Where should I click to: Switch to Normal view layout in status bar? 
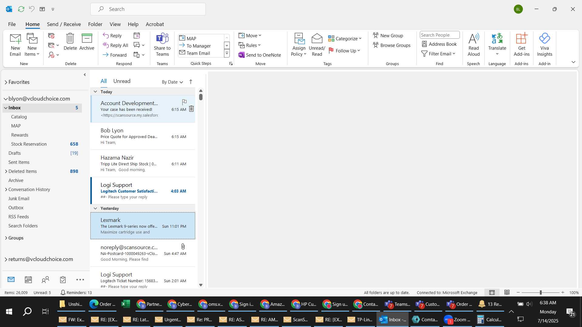pos(492,292)
